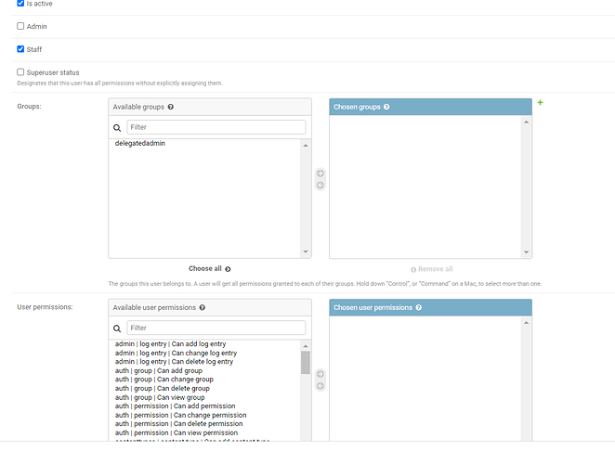Click the Chosen user permissions header
The height and width of the screenshot is (464, 615).
[431, 308]
